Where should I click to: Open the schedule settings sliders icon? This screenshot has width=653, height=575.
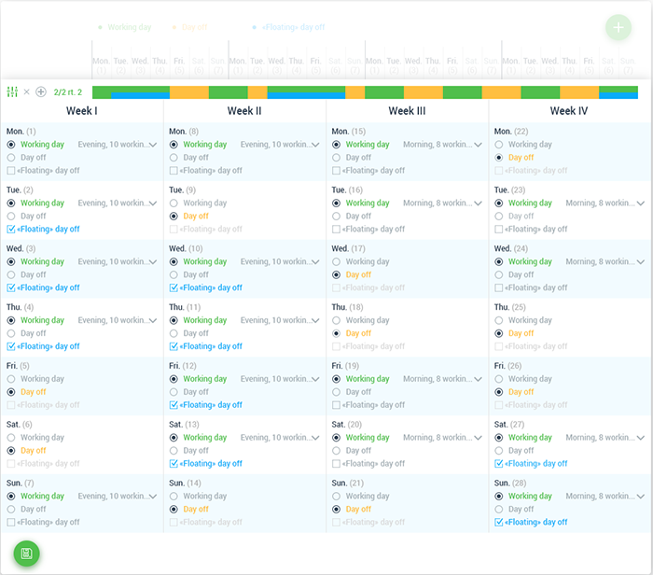(x=12, y=91)
